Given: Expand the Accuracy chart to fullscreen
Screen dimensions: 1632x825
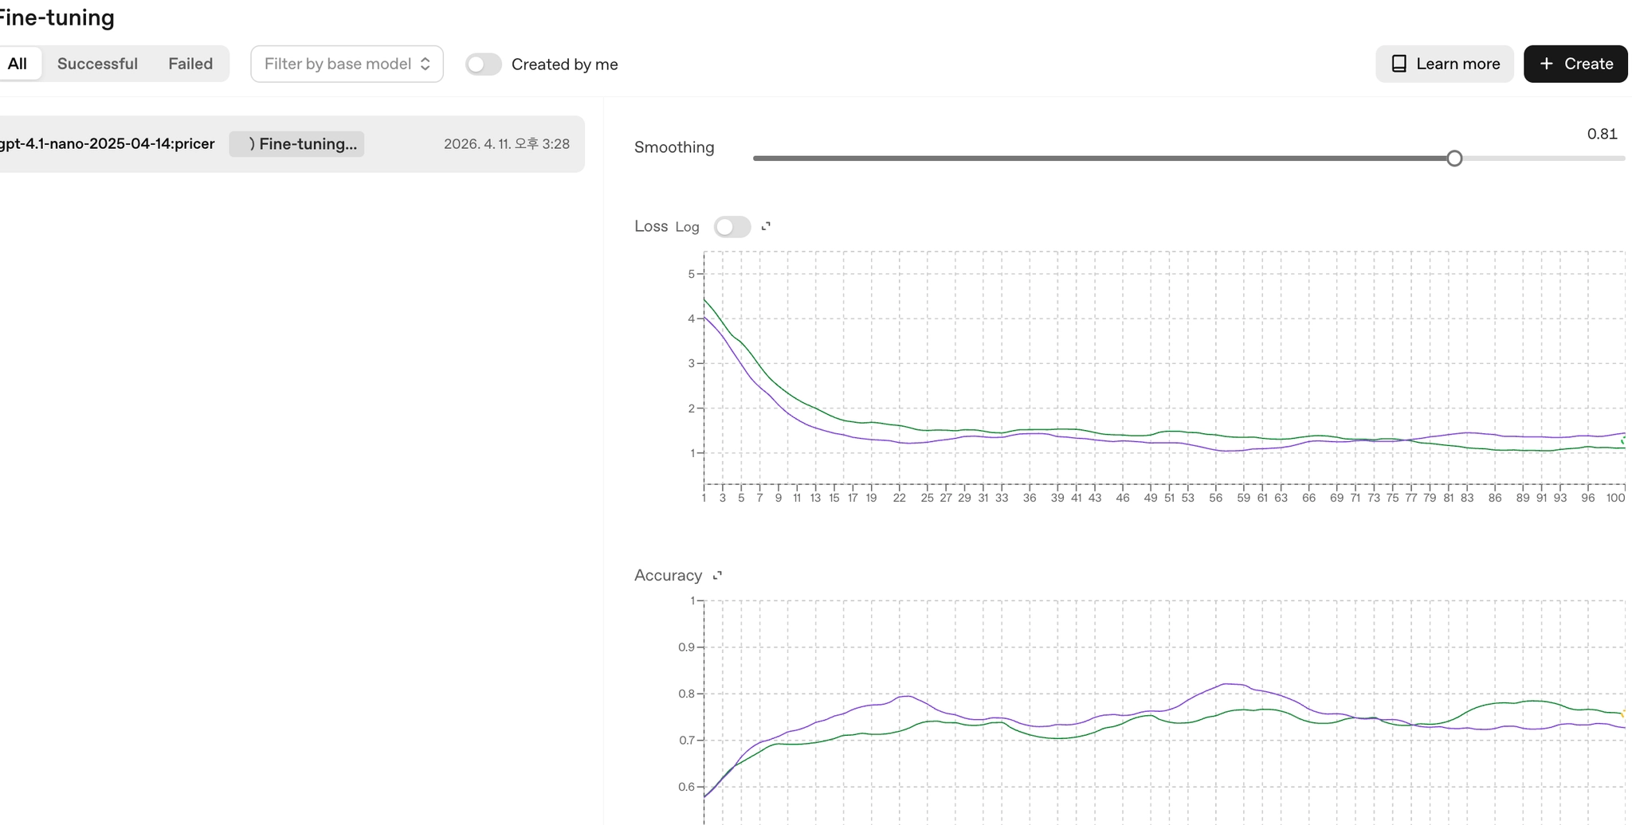Looking at the screenshot, I should 717,575.
